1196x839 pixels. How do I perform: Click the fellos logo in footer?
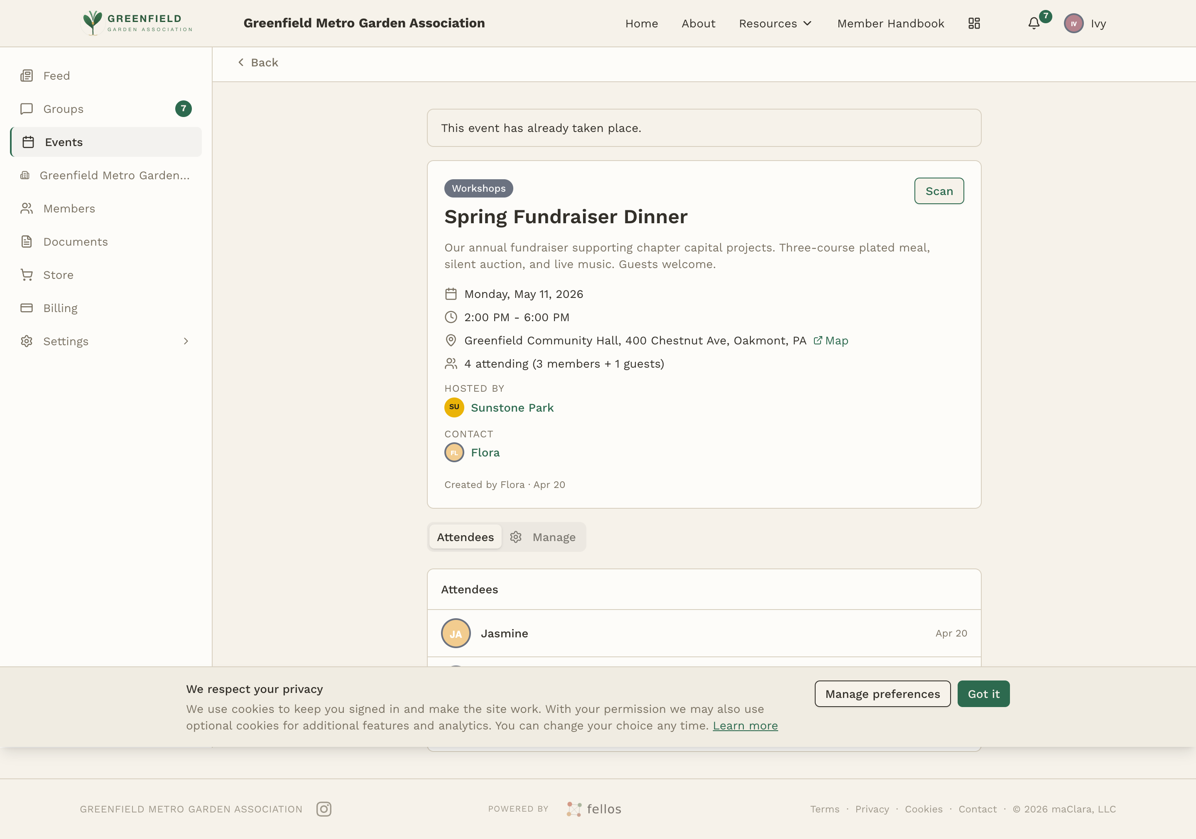pyautogui.click(x=594, y=809)
